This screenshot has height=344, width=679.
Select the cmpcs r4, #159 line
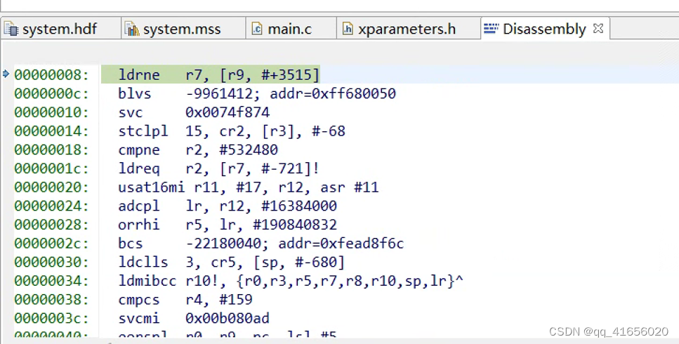point(185,300)
